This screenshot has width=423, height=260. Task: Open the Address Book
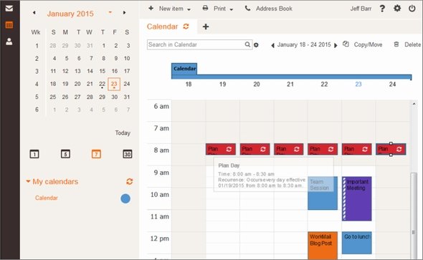click(268, 9)
